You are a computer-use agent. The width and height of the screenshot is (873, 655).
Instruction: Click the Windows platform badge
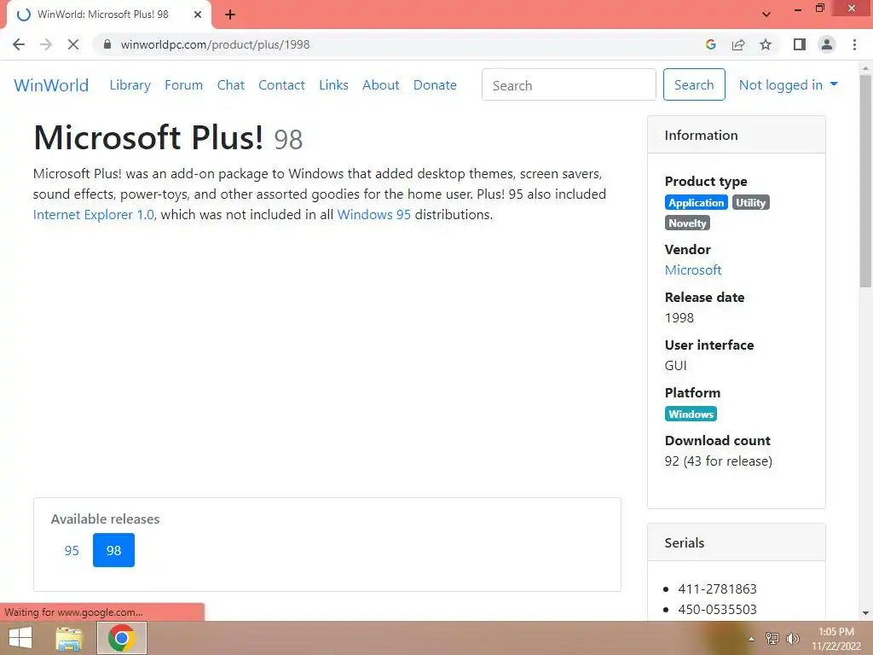(x=691, y=414)
